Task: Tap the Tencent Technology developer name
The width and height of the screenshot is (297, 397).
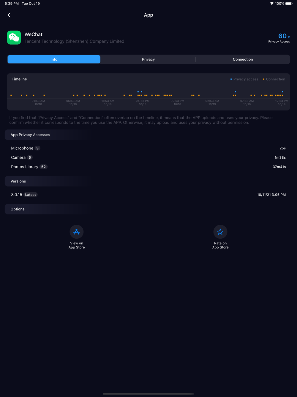Action: click(x=74, y=41)
